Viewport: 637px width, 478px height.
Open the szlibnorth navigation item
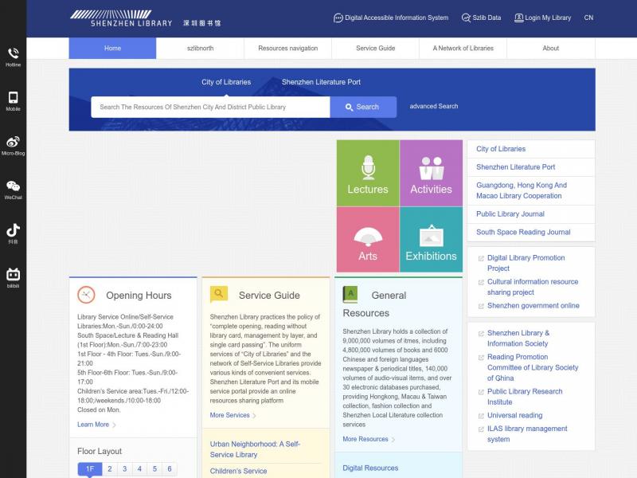pyautogui.click(x=201, y=49)
